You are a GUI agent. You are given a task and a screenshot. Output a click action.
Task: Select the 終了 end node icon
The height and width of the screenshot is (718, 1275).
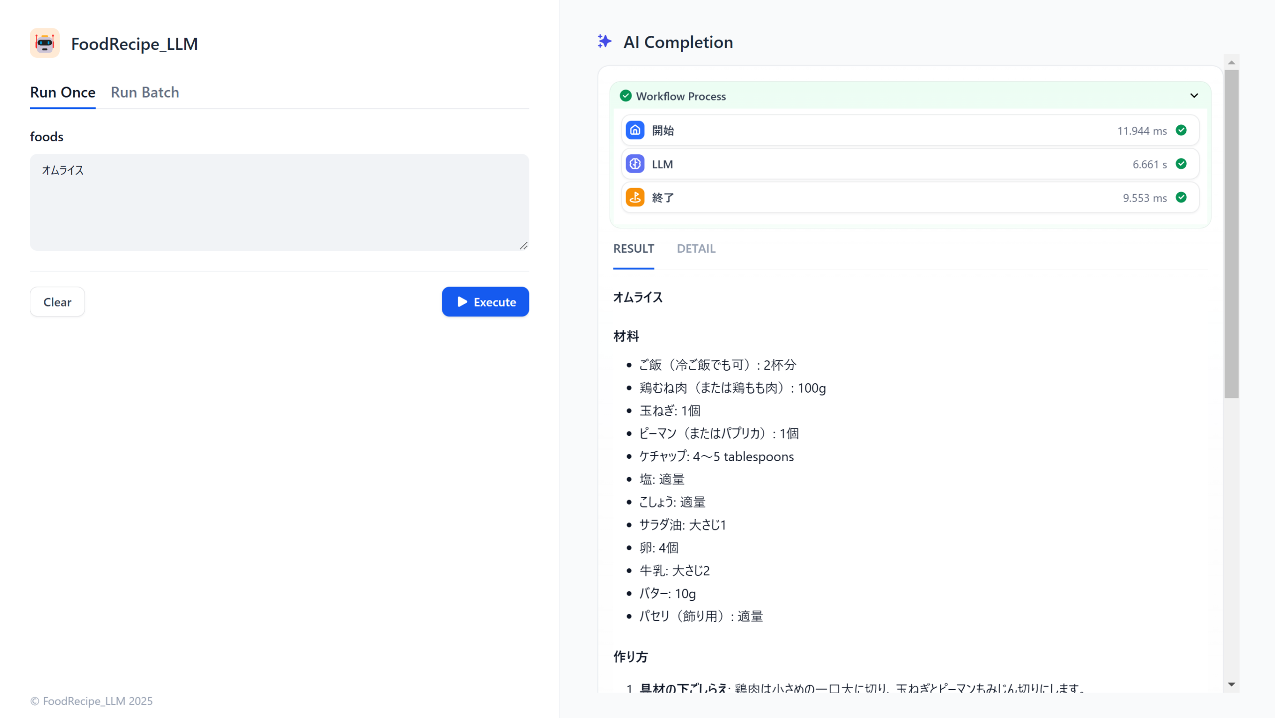tap(635, 197)
